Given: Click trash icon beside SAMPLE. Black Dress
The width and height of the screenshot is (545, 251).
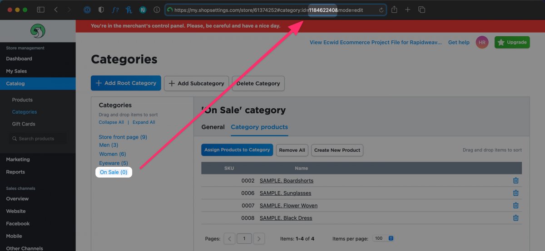Looking at the screenshot, I should 515,218.
